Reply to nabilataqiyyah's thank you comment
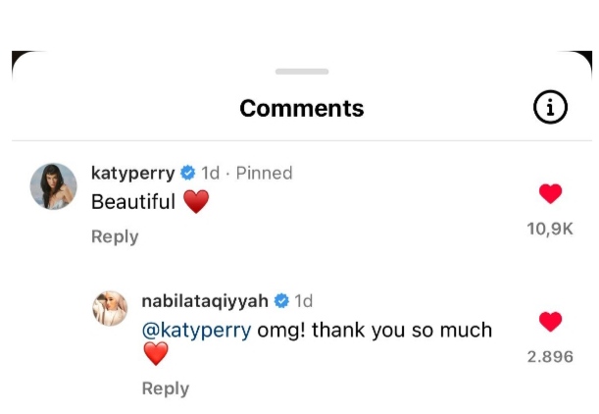The width and height of the screenshot is (599, 414). tap(166, 388)
